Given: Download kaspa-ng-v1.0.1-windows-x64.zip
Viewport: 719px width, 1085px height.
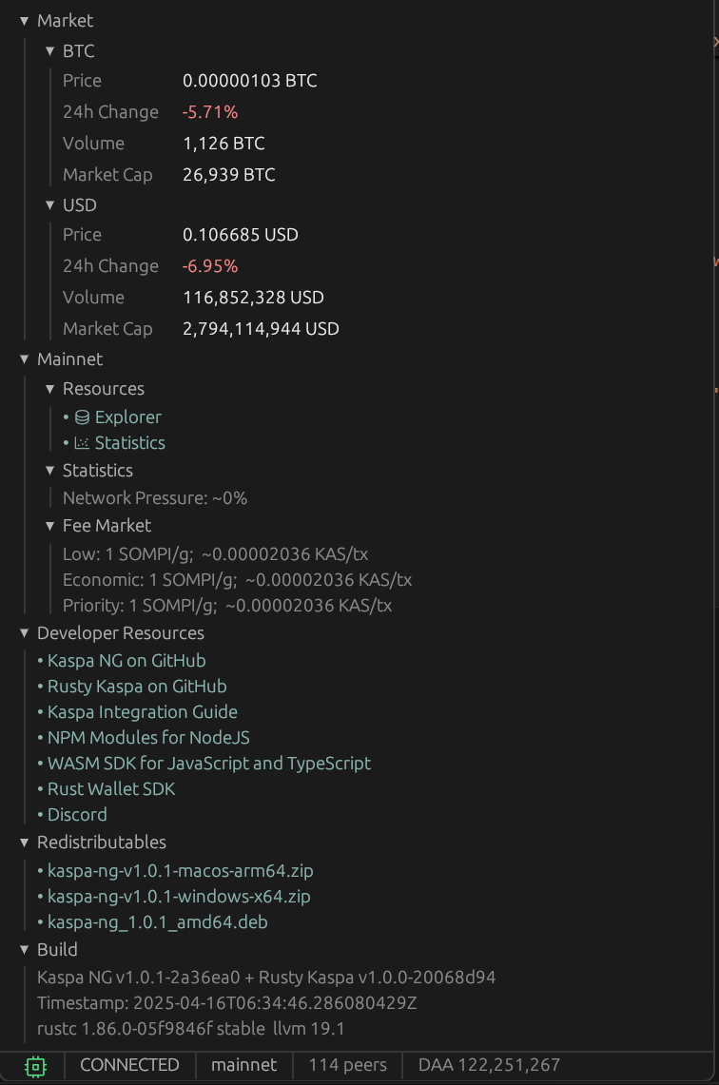Looking at the screenshot, I should click(179, 897).
